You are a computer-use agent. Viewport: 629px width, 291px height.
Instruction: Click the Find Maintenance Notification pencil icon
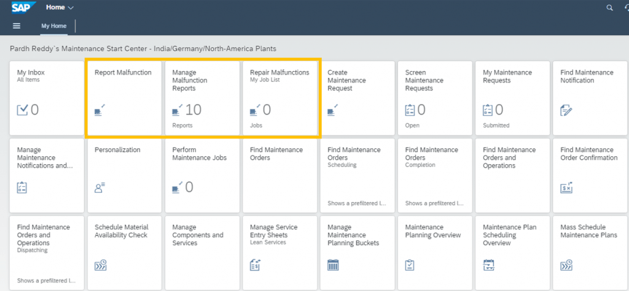click(x=566, y=110)
